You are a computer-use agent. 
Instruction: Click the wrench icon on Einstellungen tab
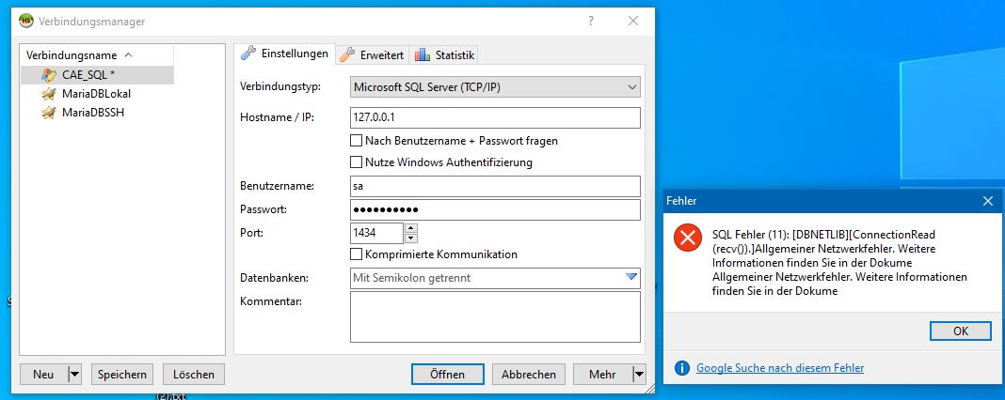pos(248,54)
